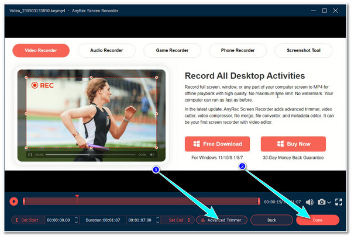Open the snapshot options dropdown arrow
Image resolution: width=351 pixels, height=236 pixels.
(329, 202)
